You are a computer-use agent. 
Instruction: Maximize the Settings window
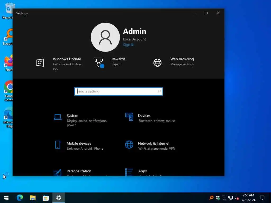[x=206, y=13]
